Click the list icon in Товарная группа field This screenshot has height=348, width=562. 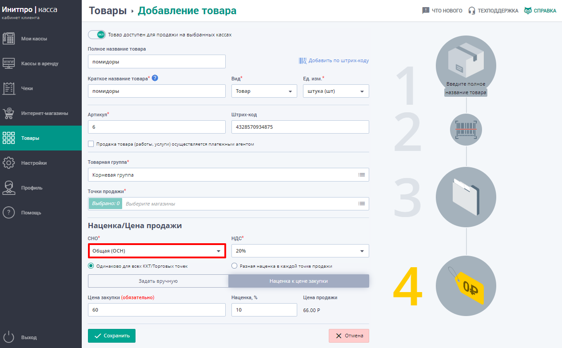[x=362, y=175]
